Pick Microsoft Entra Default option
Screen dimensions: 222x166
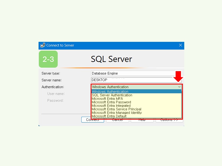[x=136, y=116]
